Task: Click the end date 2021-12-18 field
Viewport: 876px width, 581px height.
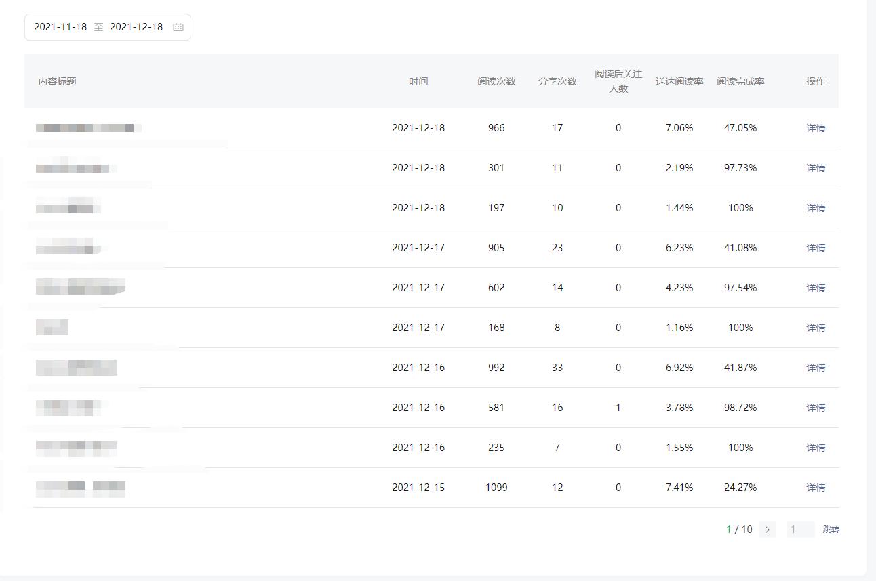Action: [x=136, y=27]
